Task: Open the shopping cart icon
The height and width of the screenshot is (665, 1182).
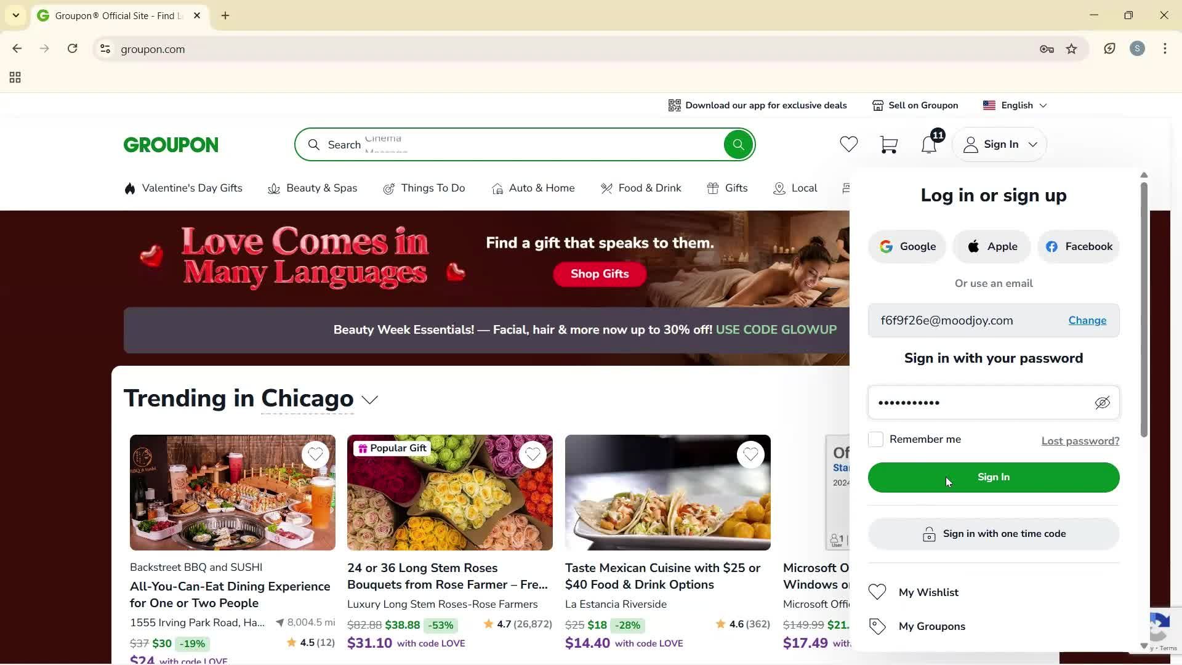Action: pos(888,145)
